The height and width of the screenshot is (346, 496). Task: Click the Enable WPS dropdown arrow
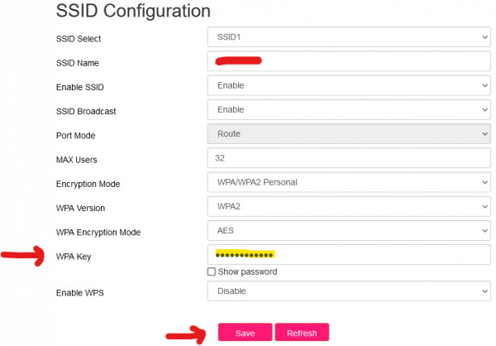(x=484, y=291)
